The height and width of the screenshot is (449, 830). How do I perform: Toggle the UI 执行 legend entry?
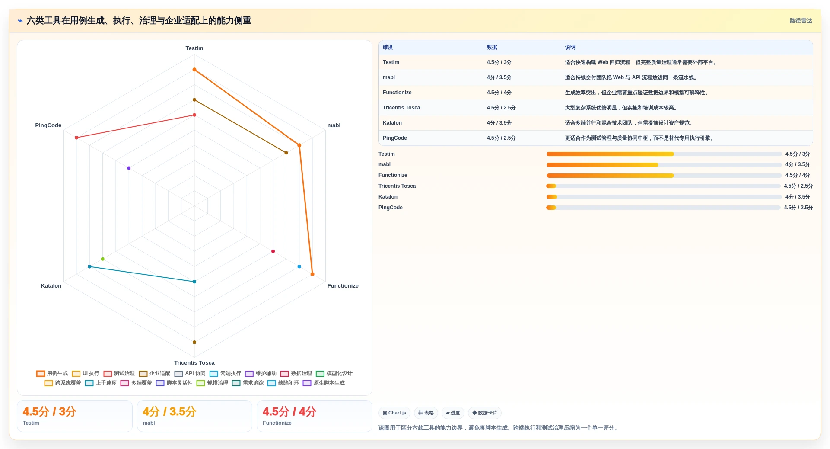pyautogui.click(x=86, y=373)
